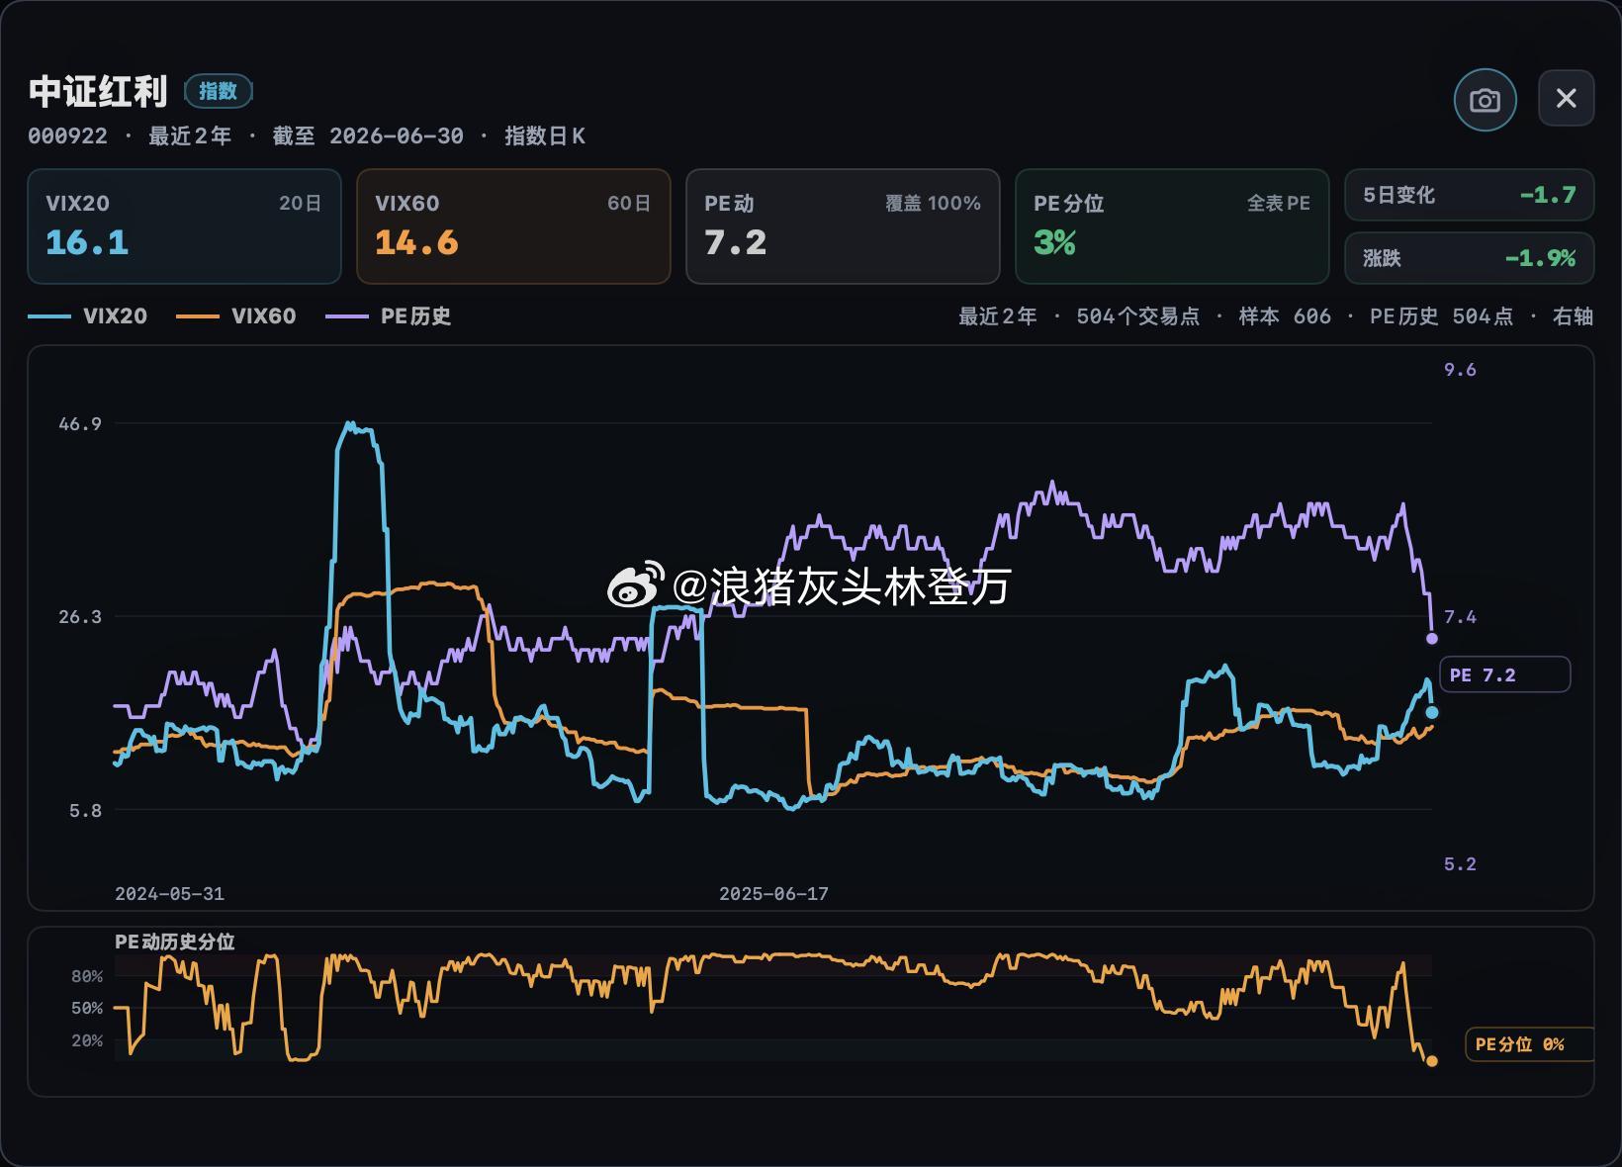The width and height of the screenshot is (1622, 1167).
Task: Click the 2025-06-17 date axis label
Action: click(x=773, y=894)
